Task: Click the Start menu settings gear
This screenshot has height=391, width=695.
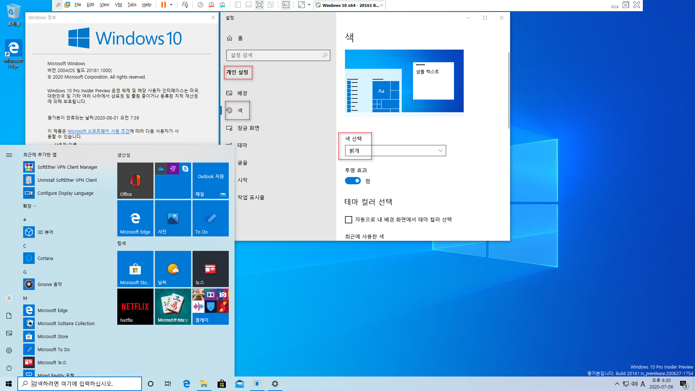Action: coord(9,350)
